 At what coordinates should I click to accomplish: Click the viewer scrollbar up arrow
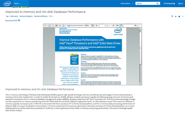tap(141, 29)
